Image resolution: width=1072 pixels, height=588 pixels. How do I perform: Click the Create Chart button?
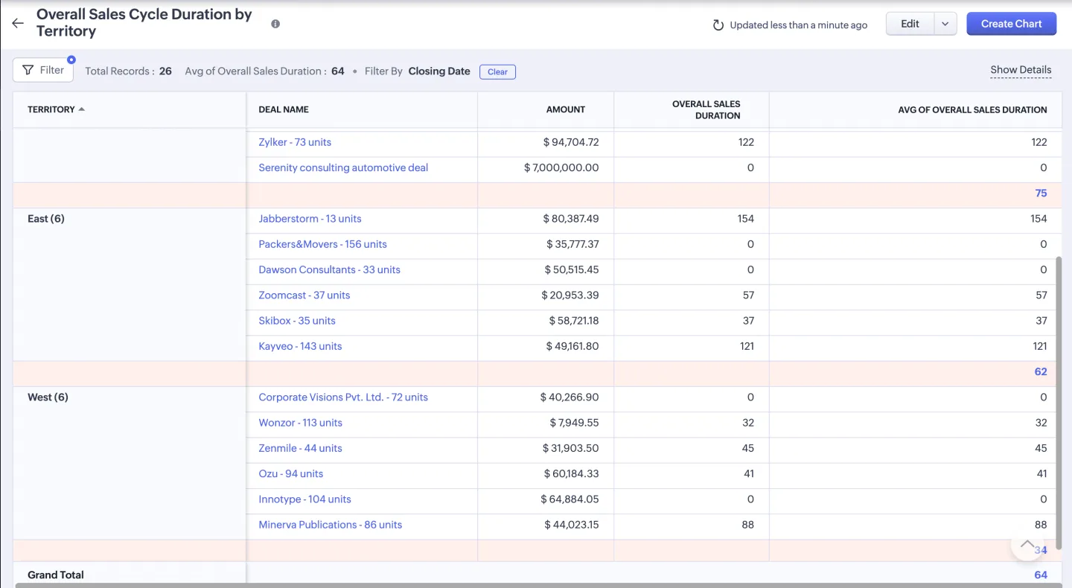click(x=1011, y=24)
